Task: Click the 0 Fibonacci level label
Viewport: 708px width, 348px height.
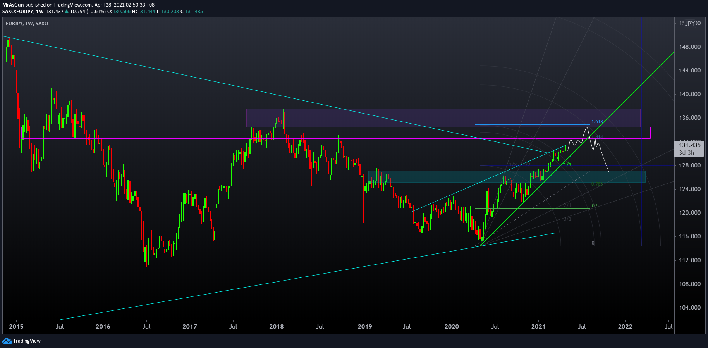Action: (x=593, y=243)
